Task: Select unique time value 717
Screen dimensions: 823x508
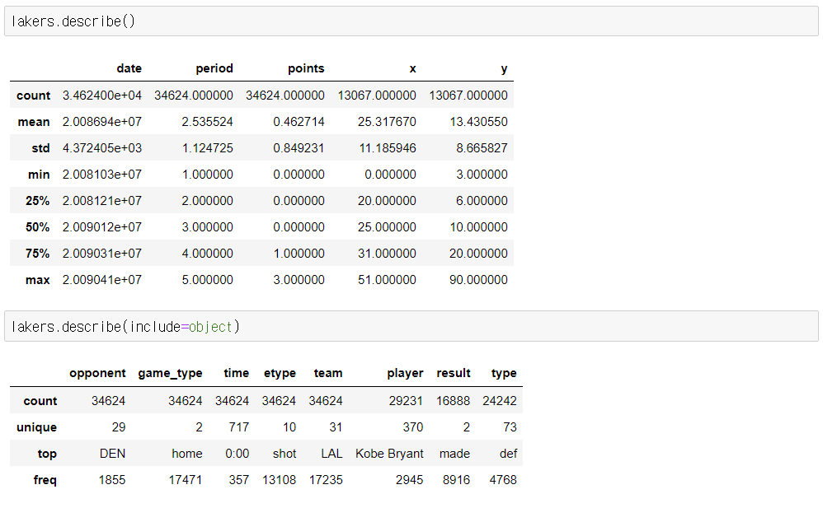Action: coord(239,426)
